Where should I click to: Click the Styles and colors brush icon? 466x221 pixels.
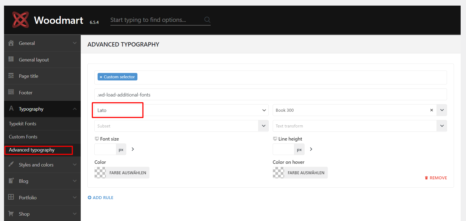[11, 164]
